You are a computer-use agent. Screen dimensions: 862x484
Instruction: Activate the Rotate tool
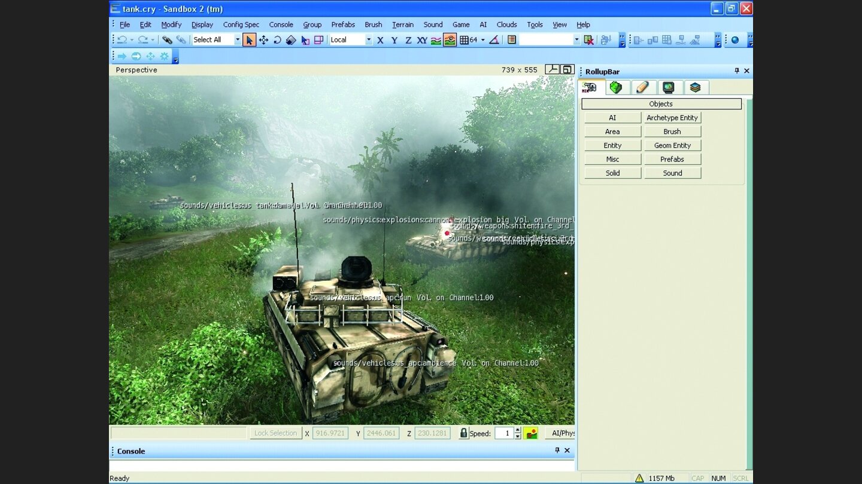(x=277, y=40)
